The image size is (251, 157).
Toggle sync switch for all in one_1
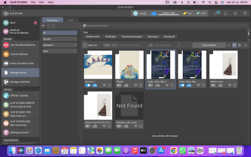(88, 85)
